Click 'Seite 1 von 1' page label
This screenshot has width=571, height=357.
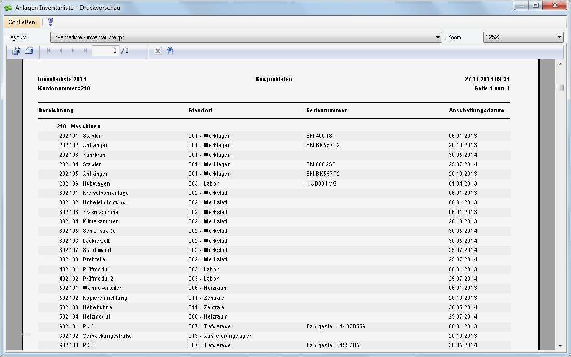(492, 89)
